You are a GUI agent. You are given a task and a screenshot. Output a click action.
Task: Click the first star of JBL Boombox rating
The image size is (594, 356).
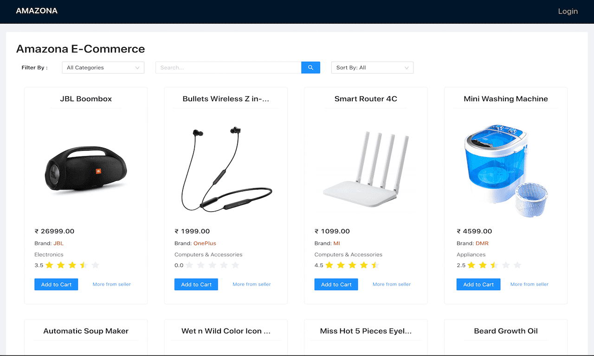(49, 265)
